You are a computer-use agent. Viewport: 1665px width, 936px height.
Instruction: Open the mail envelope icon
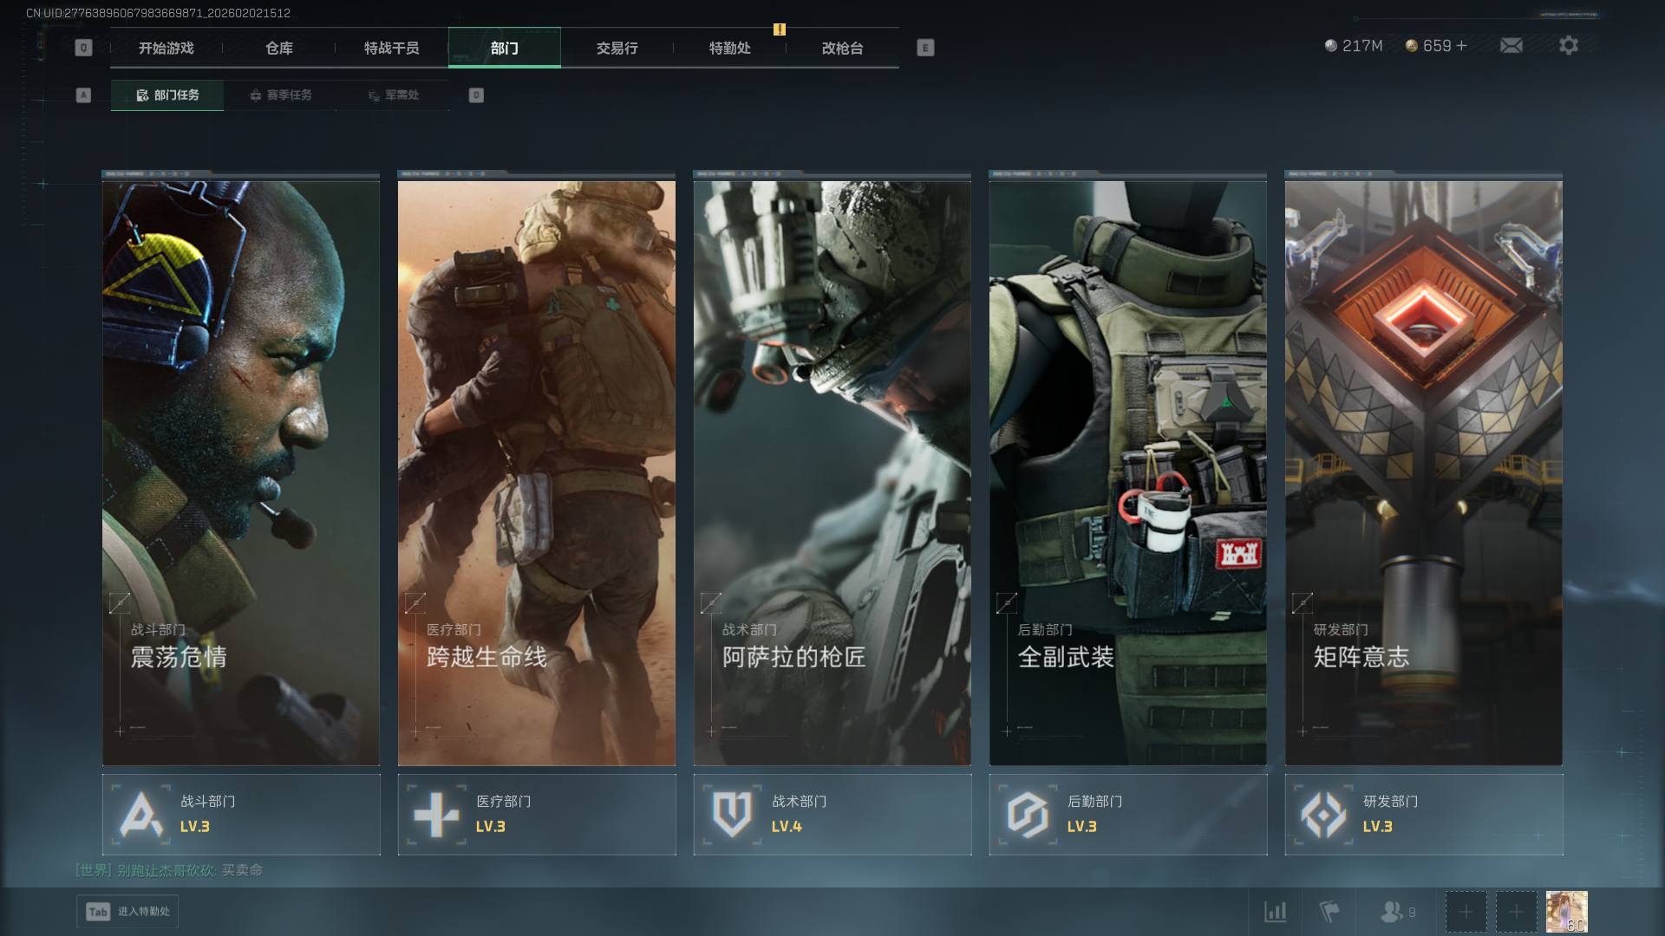(x=1511, y=45)
